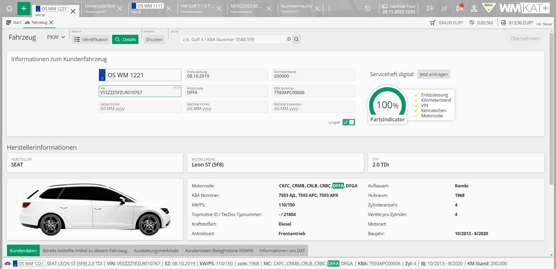Click the VIN input field
Viewport: 556px width, 269px height.
tap(140, 91)
